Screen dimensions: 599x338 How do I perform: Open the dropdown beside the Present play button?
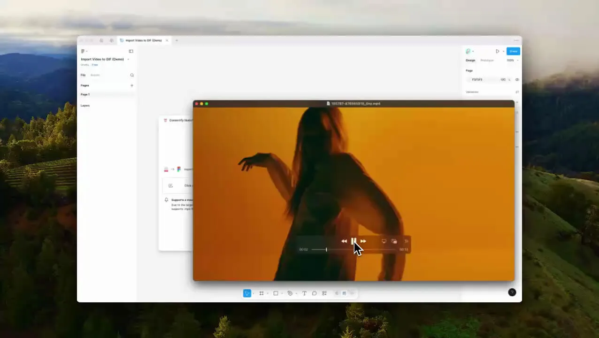pyautogui.click(x=503, y=51)
